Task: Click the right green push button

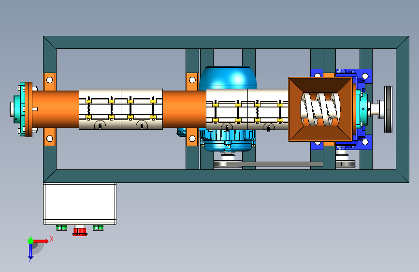Action: [98, 227]
